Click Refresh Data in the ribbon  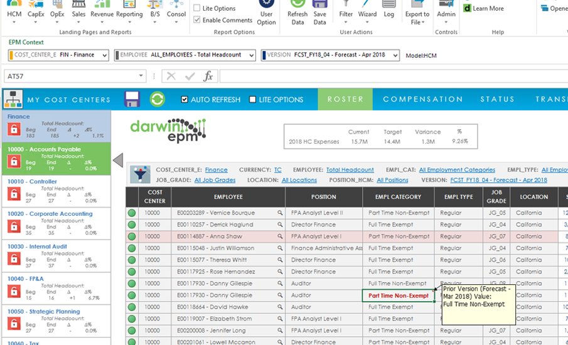tap(297, 13)
